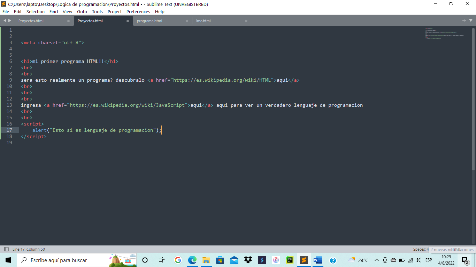Click the closing /script tag on line 18
The image size is (476, 267).
(x=34, y=136)
